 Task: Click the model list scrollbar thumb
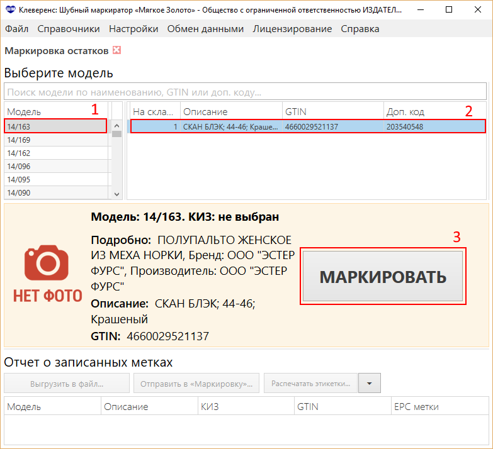pos(116,134)
